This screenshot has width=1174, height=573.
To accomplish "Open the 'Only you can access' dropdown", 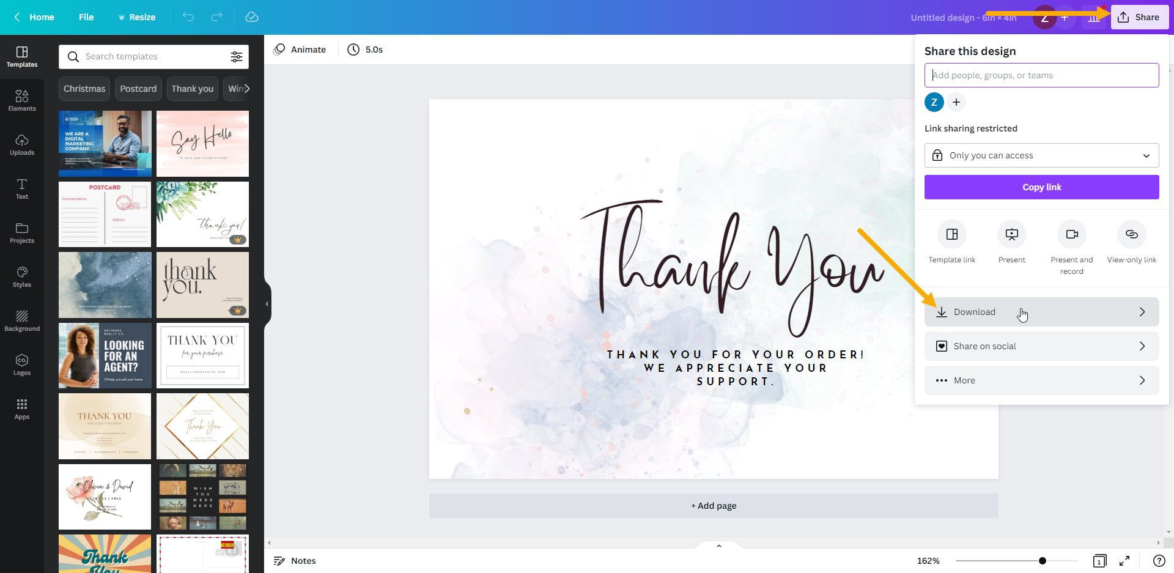I will click(1041, 155).
